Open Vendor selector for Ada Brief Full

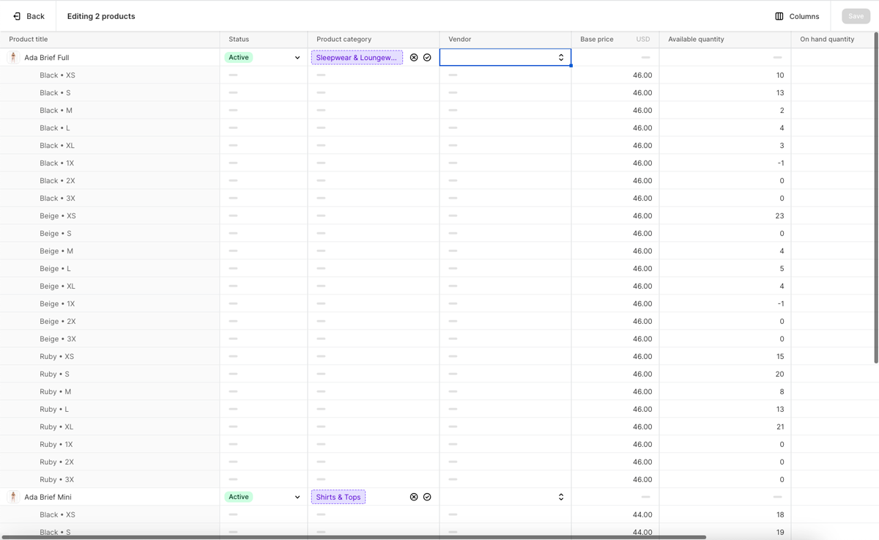[561, 57]
